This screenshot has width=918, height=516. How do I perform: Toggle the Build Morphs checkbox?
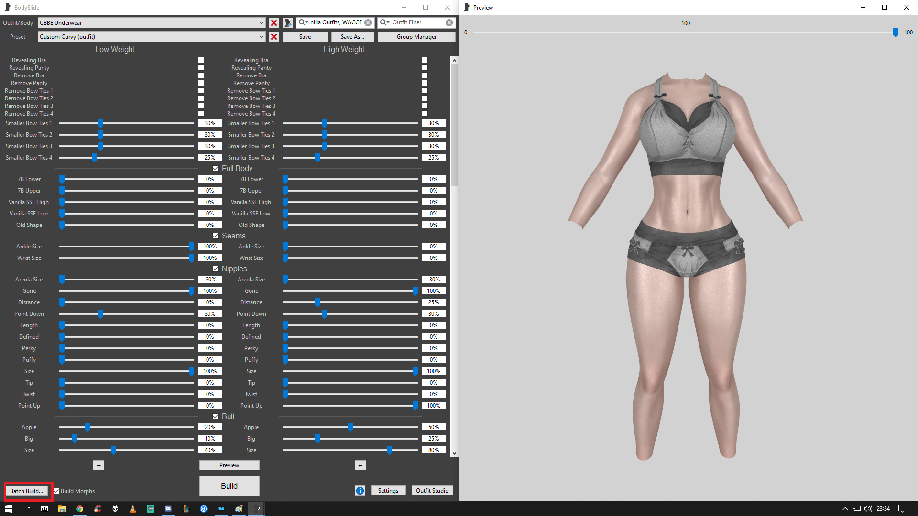pyautogui.click(x=56, y=491)
